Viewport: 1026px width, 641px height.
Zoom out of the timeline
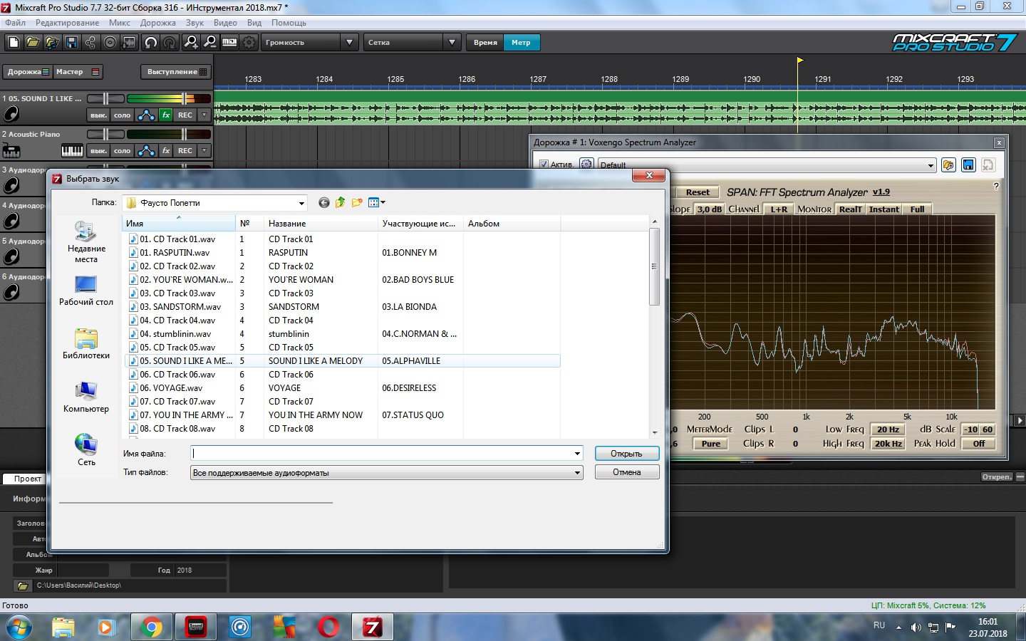210,43
